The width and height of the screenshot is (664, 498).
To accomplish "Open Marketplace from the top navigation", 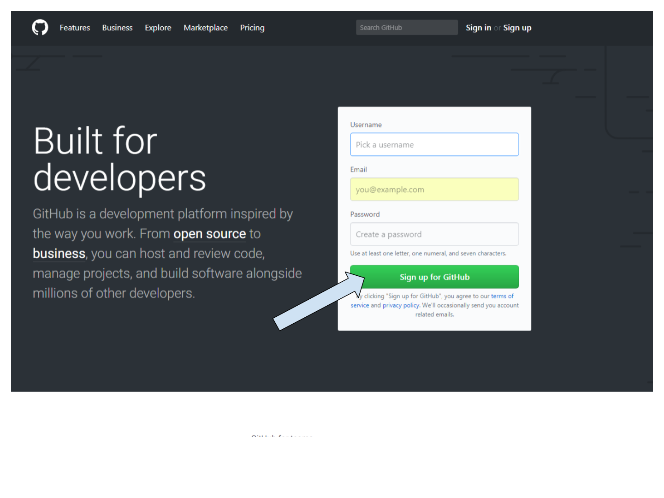I will point(206,28).
